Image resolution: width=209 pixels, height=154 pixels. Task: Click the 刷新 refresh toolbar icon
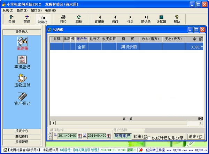pos(78,19)
